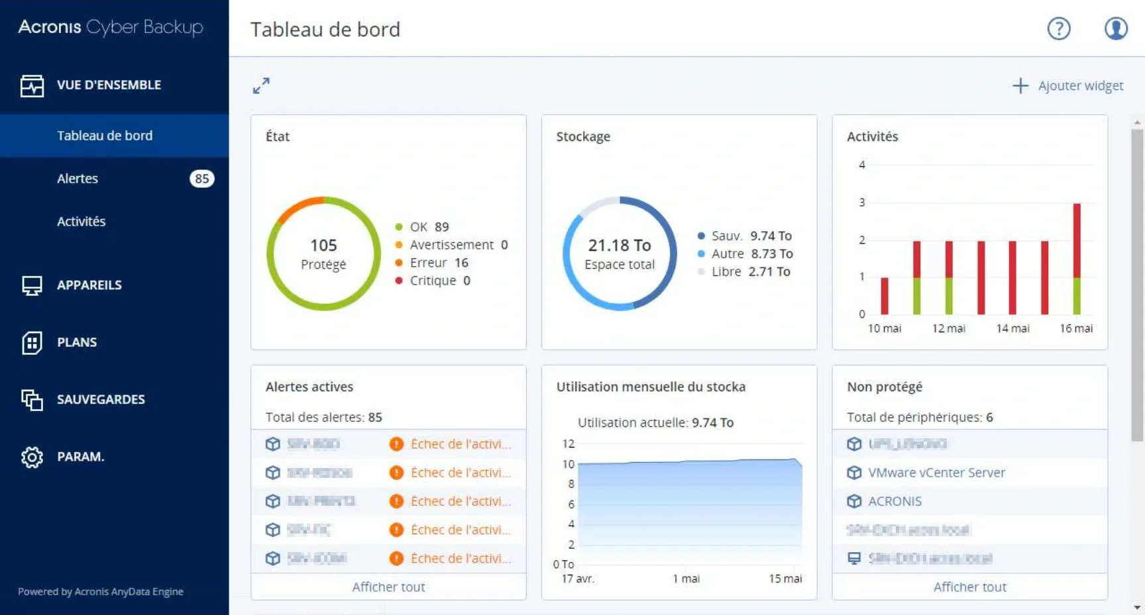The height and width of the screenshot is (615, 1145).
Task: Click the Avertissement 0 legend entry
Action: pyautogui.click(x=451, y=245)
